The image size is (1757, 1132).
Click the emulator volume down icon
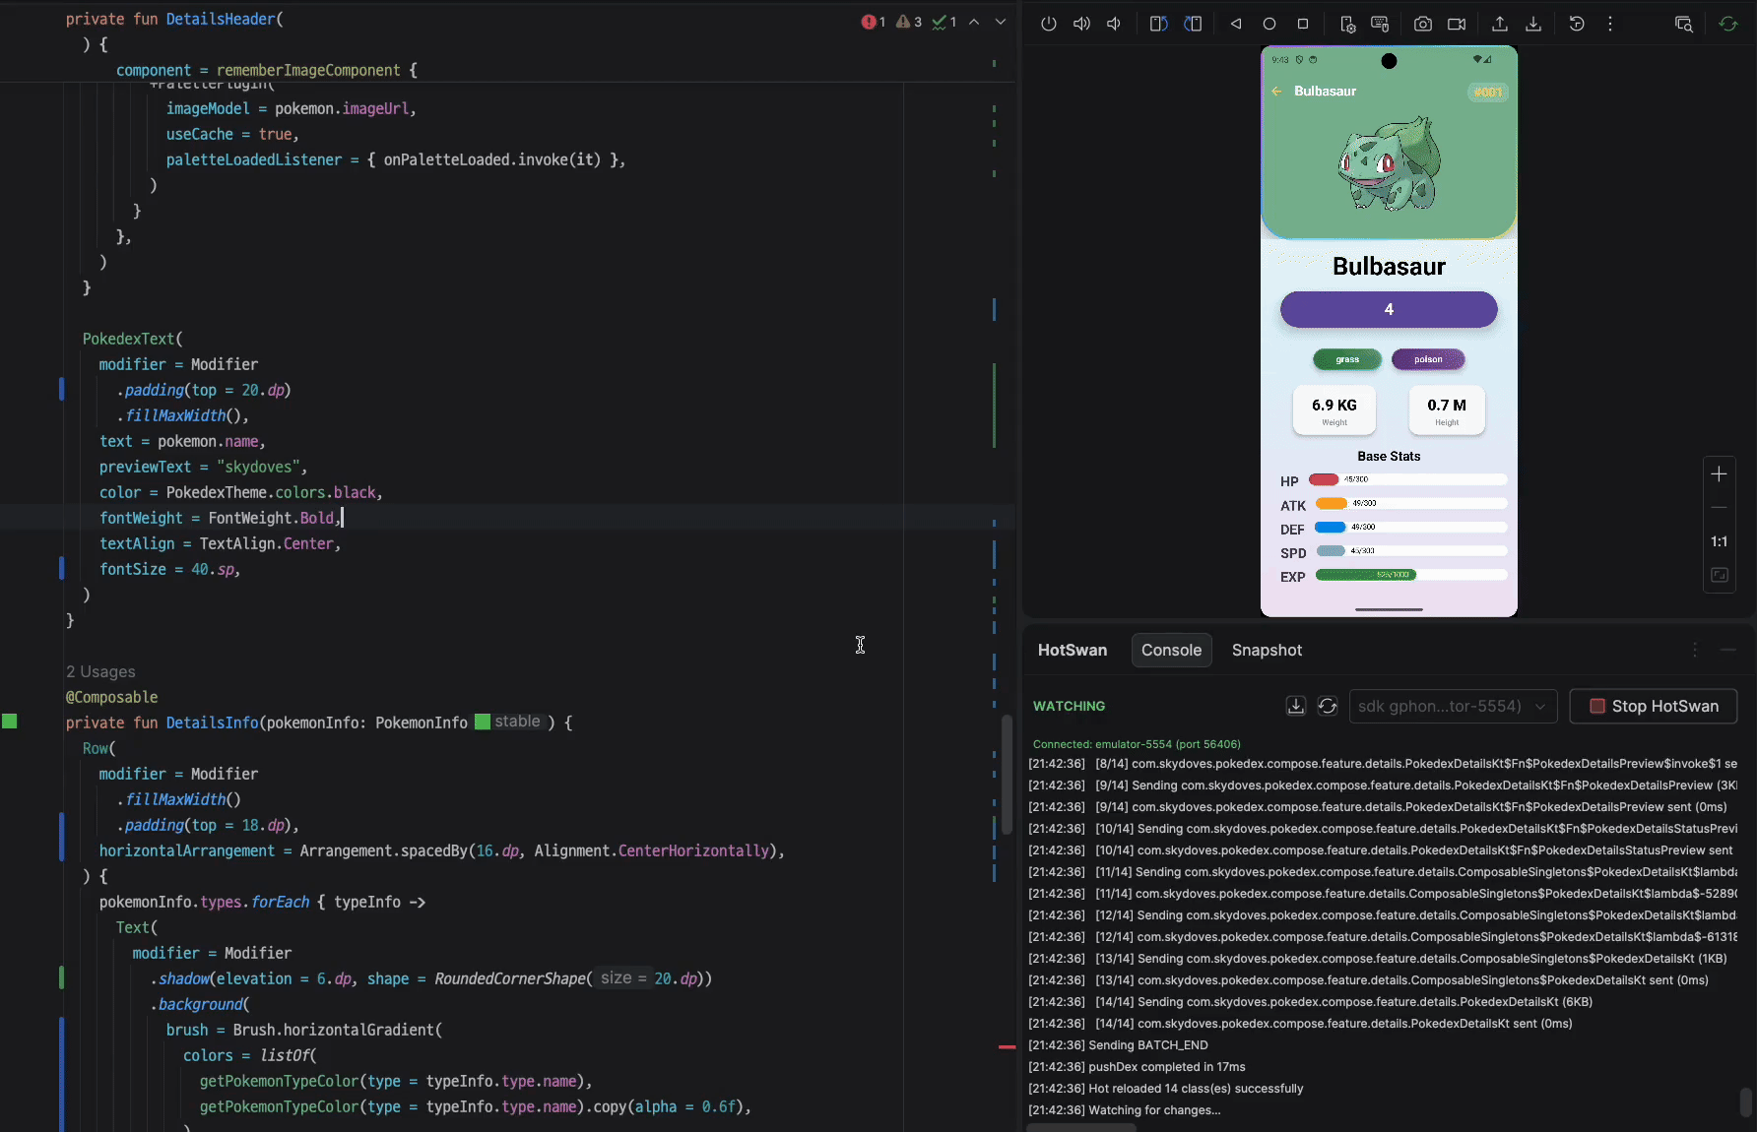click(1114, 24)
